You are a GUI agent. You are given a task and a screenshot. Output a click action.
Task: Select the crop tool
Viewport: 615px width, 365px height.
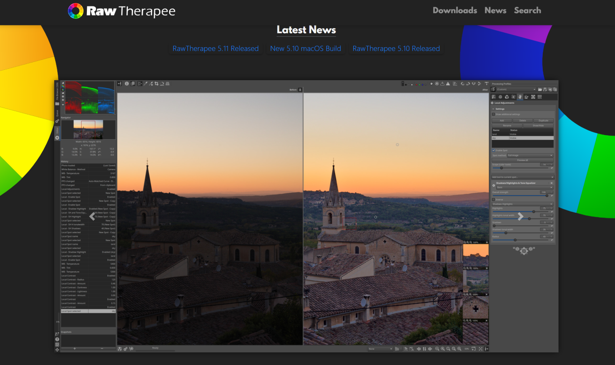156,84
